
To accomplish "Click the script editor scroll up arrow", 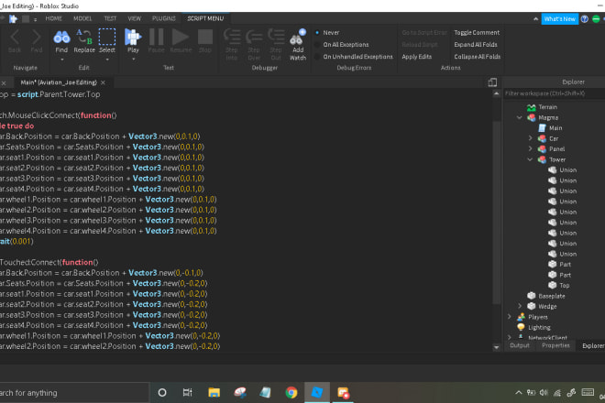I will click(x=496, y=93).
